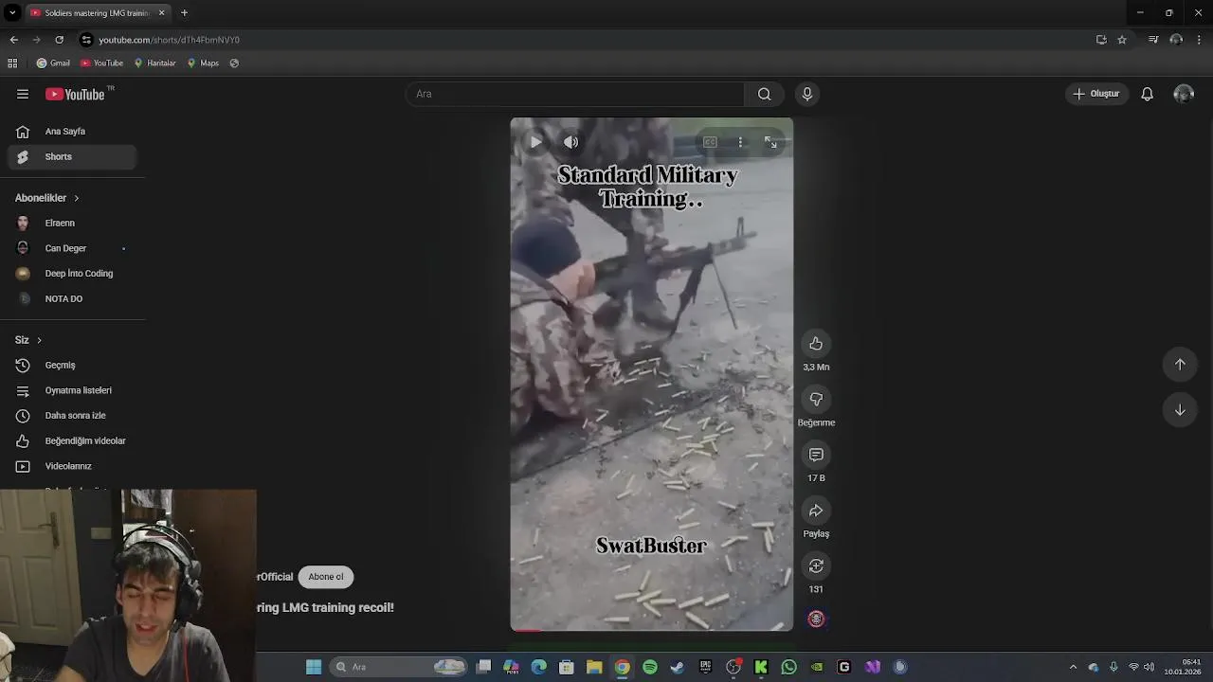
Task: Open Spotify from the taskbar
Action: pyautogui.click(x=650, y=667)
